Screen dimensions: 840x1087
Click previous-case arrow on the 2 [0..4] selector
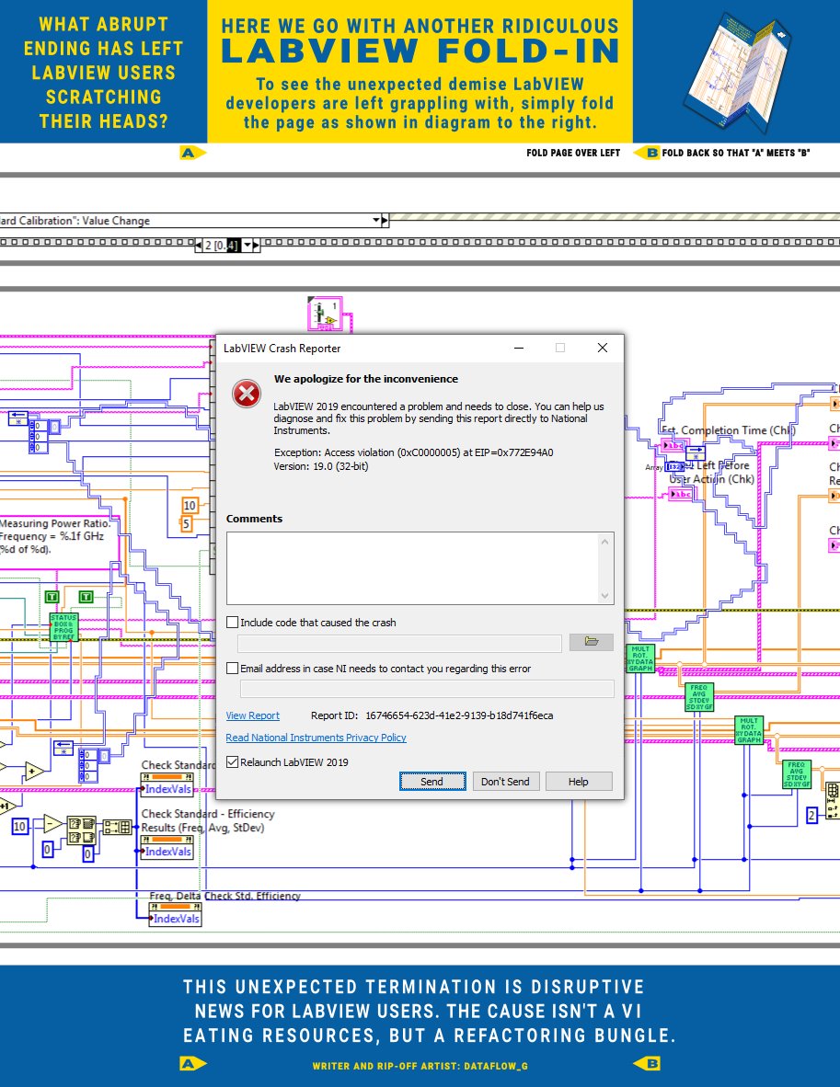pos(199,245)
